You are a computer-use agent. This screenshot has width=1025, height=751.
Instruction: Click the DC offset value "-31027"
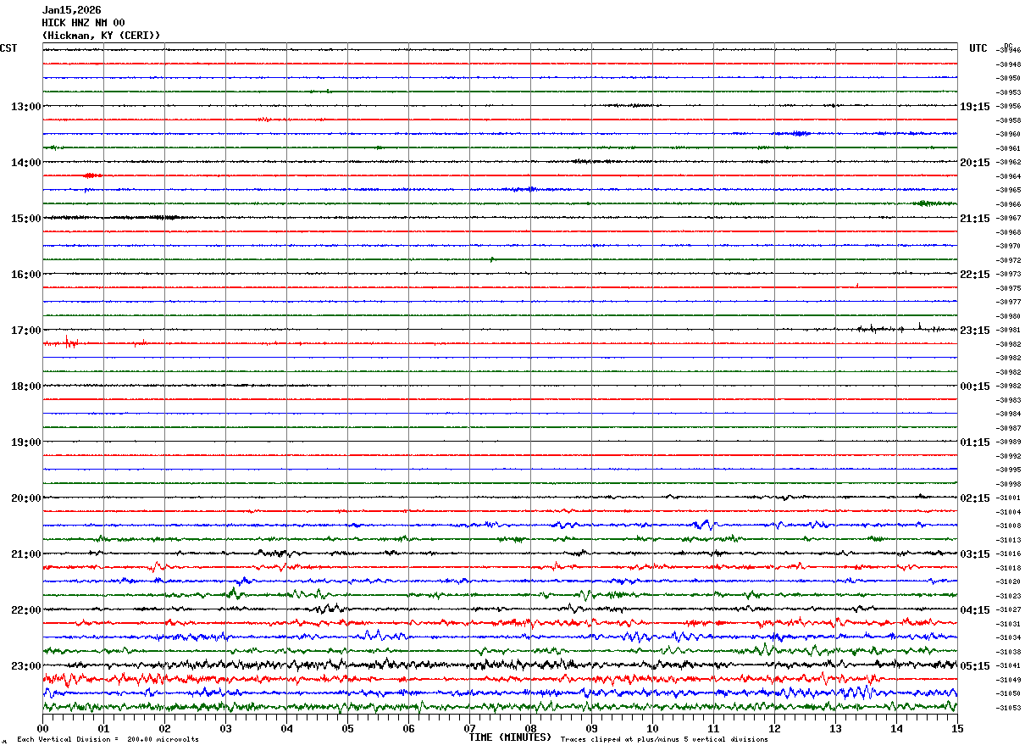tap(1009, 610)
